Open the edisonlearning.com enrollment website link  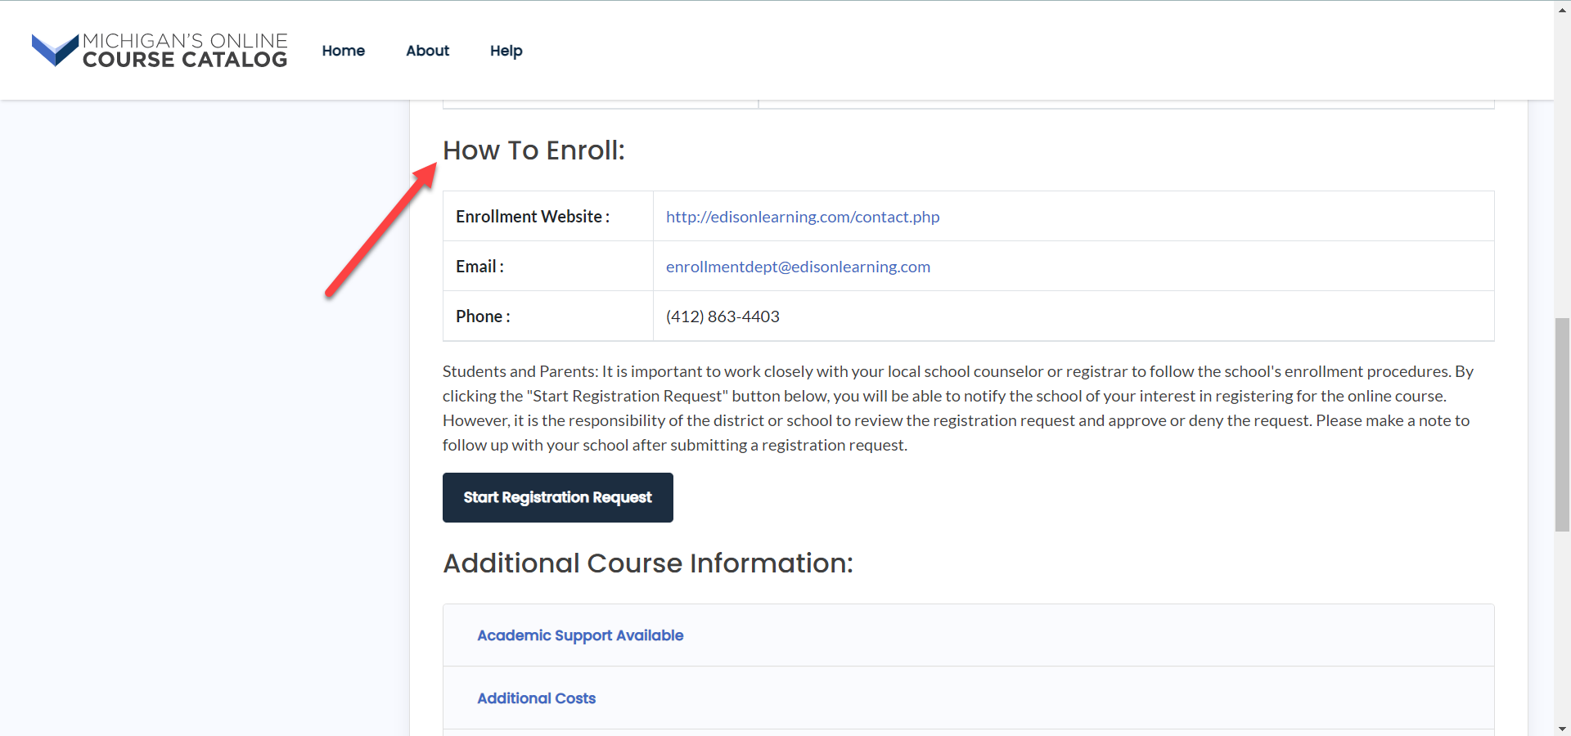803,217
